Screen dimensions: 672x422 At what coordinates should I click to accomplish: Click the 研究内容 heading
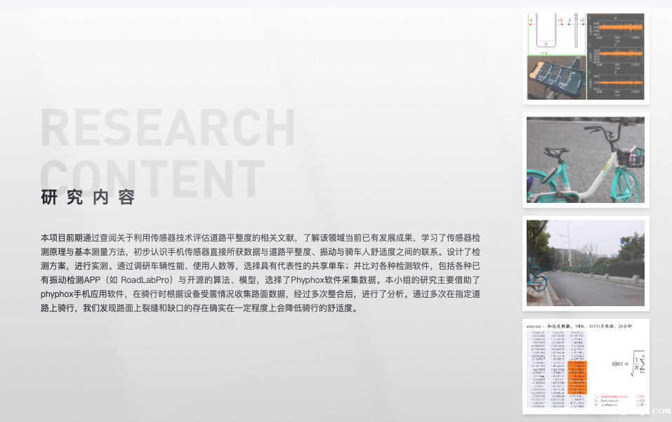[x=88, y=197]
